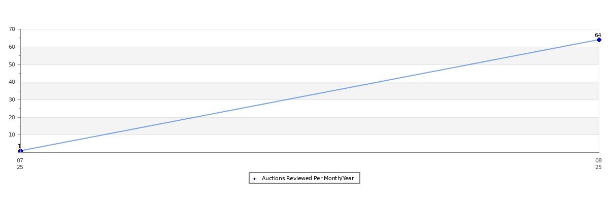Click the 50 y-axis tick label
The image size is (609, 203).
coord(12,64)
